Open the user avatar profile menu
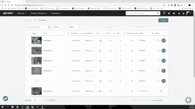The image size is (195, 109). point(188,13)
